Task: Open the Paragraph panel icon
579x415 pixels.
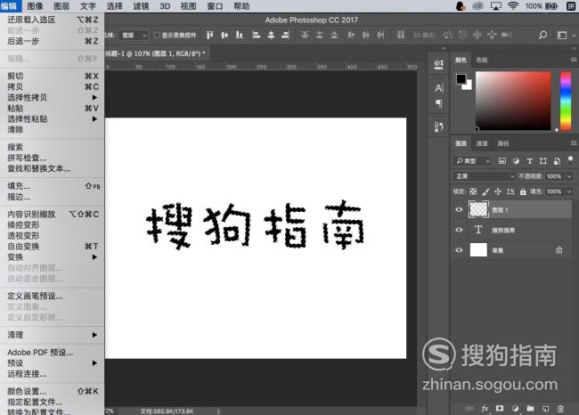Action: click(438, 103)
